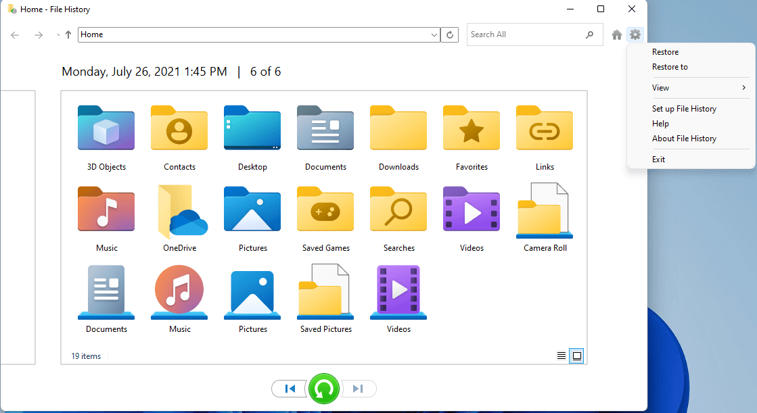Select the Documents folder in top row

pyautogui.click(x=325, y=137)
